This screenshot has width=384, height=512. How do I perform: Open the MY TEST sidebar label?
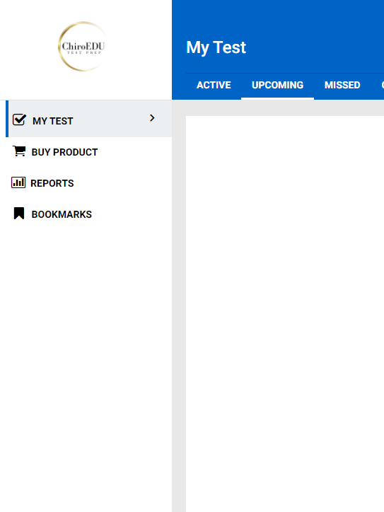click(52, 121)
